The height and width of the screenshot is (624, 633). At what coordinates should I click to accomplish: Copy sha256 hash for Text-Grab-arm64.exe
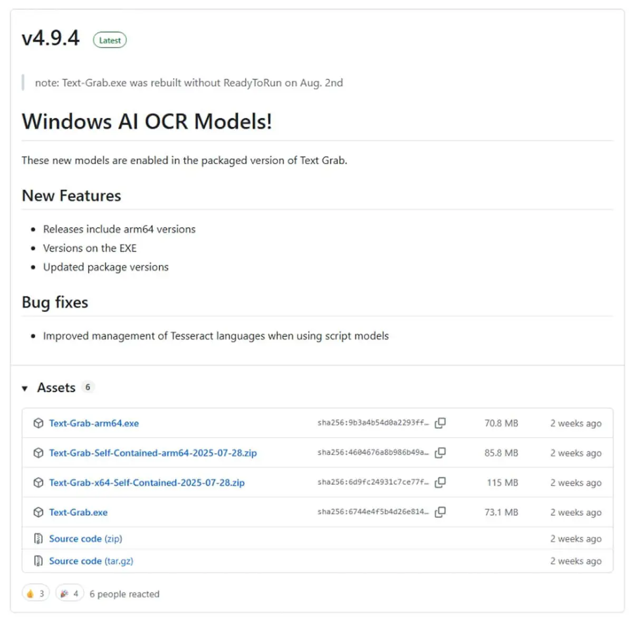point(440,423)
